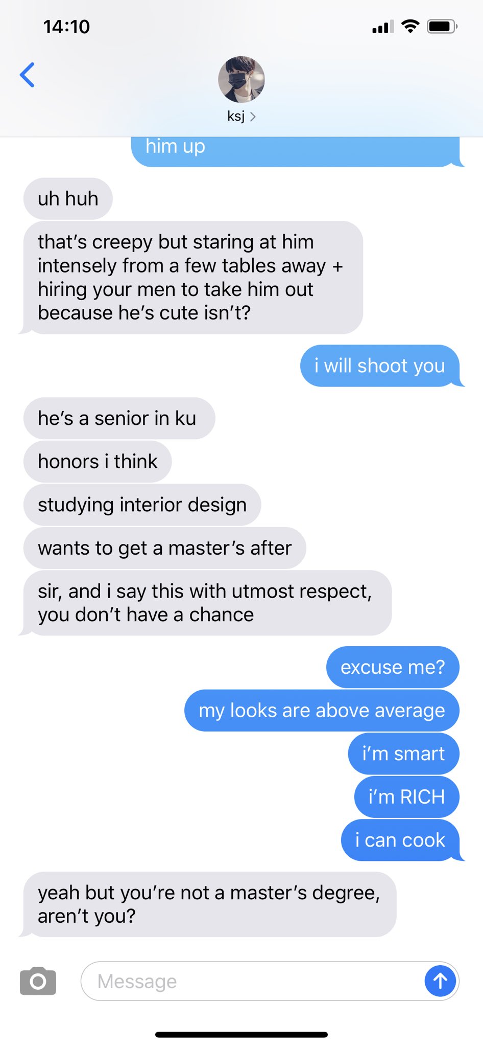Image resolution: width=483 pixels, height=1047 pixels.
Task: Open ksj contact profile picture
Action: click(241, 79)
